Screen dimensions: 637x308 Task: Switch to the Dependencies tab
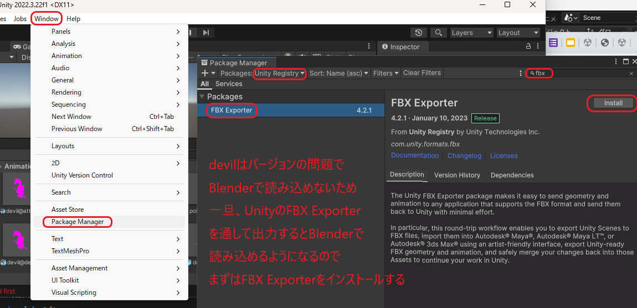[512, 175]
